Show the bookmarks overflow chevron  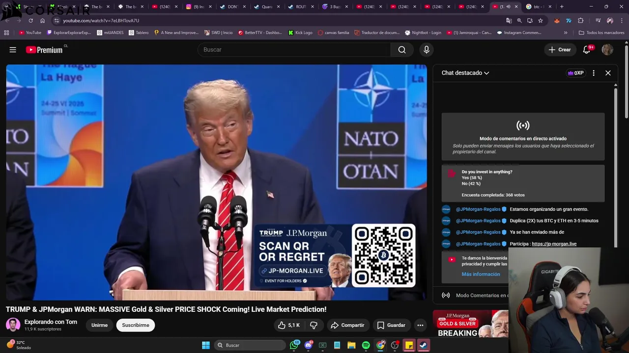coord(566,33)
